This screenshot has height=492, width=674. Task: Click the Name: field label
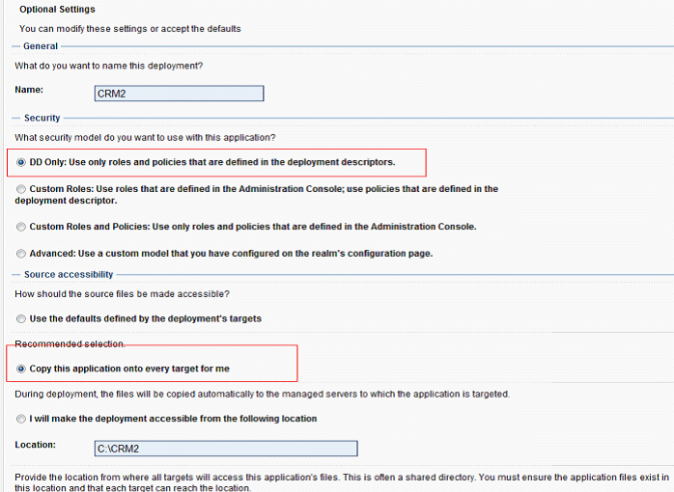(x=29, y=90)
